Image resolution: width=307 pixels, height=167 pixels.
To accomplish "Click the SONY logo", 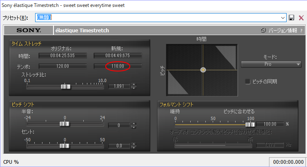I will [29, 30].
